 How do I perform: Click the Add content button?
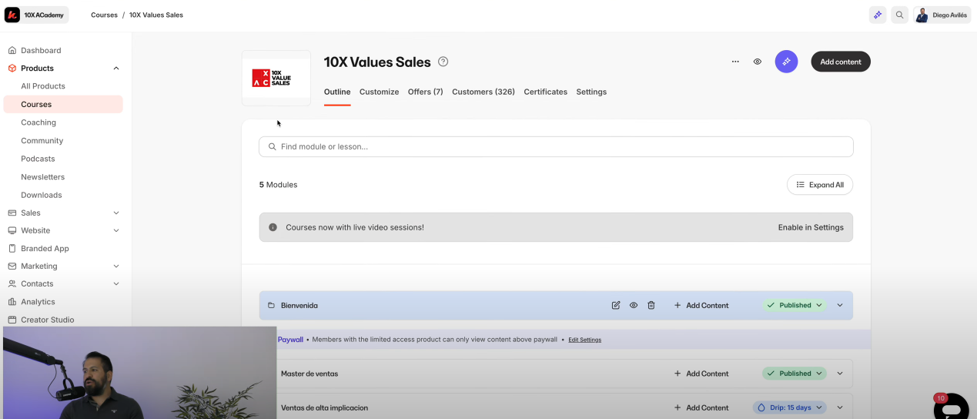[841, 62]
